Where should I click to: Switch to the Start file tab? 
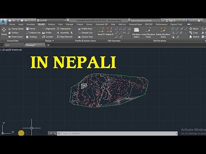[x=7, y=45]
